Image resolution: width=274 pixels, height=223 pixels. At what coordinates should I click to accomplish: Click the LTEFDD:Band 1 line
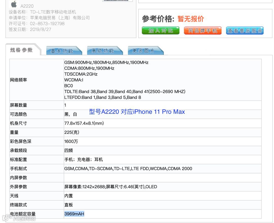point(102,97)
